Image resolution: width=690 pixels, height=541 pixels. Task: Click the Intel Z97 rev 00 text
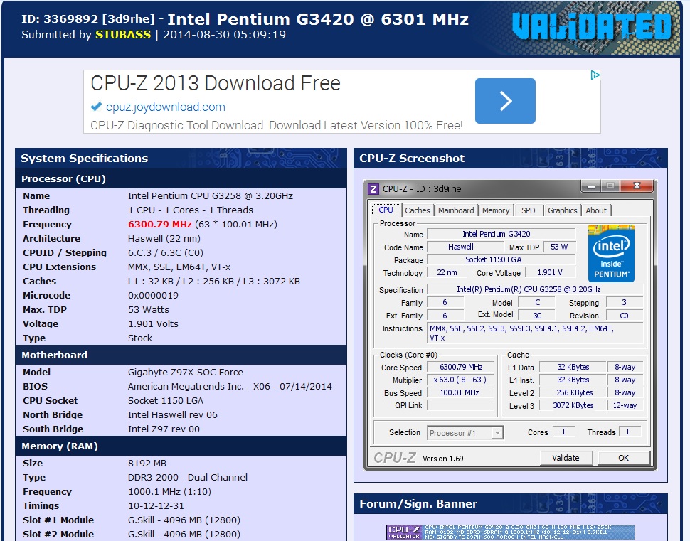(164, 429)
